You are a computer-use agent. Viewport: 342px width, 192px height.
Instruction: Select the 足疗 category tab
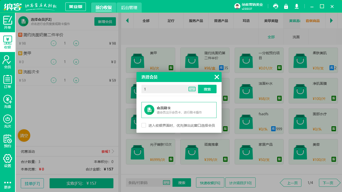[171, 21]
